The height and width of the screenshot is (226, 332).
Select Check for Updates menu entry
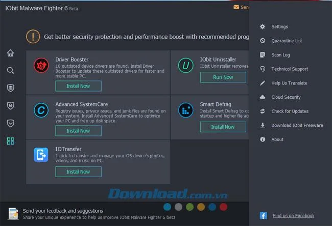[x=290, y=111]
